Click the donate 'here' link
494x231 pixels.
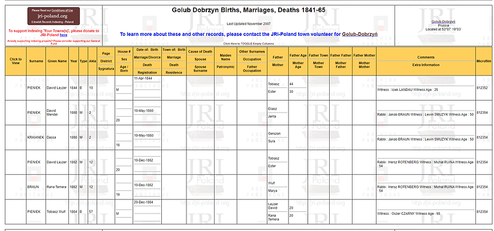coord(64,35)
